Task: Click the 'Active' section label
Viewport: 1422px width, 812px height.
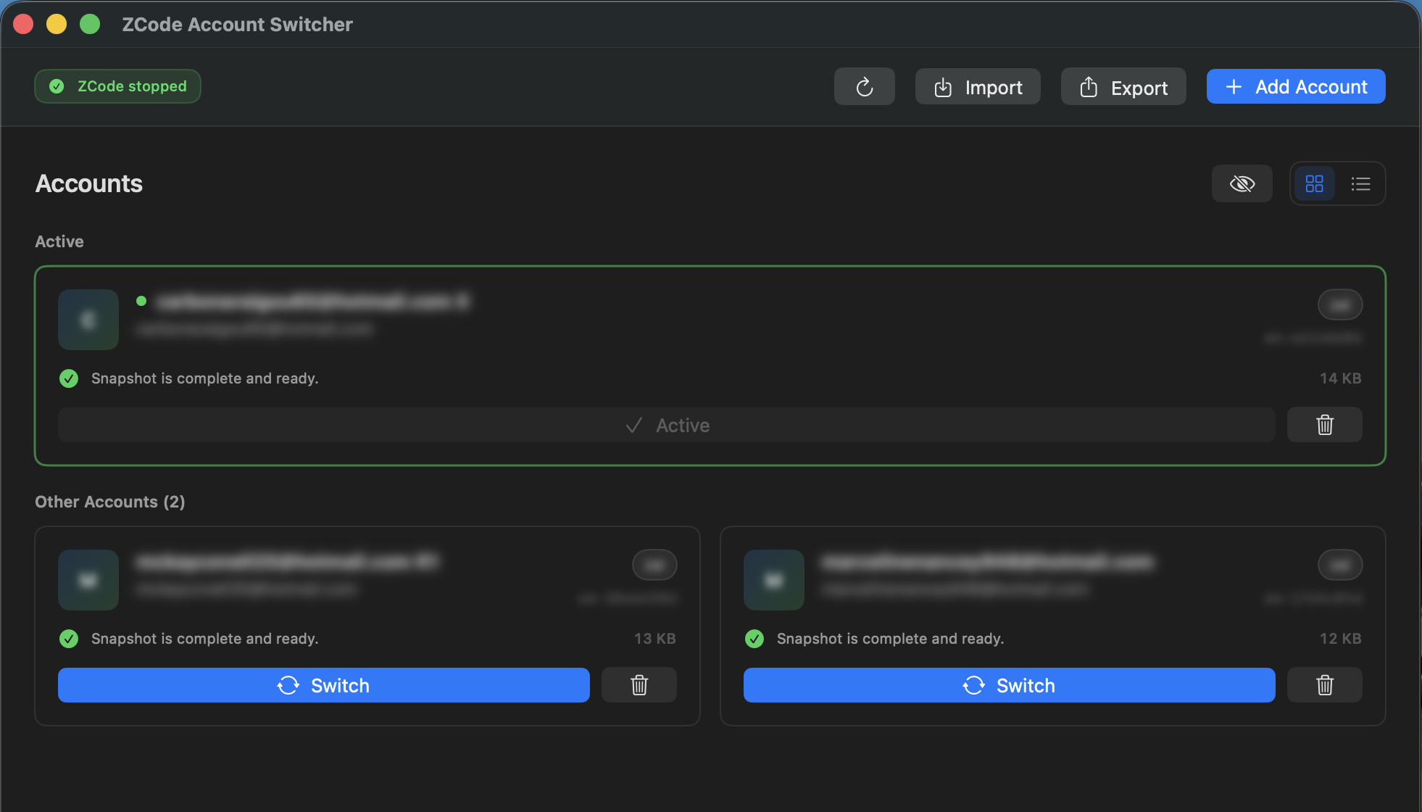Action: [x=59, y=241]
